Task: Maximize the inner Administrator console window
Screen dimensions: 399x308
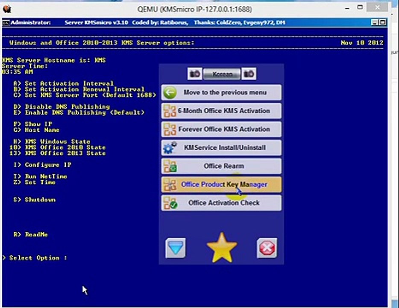Action: (382, 22)
